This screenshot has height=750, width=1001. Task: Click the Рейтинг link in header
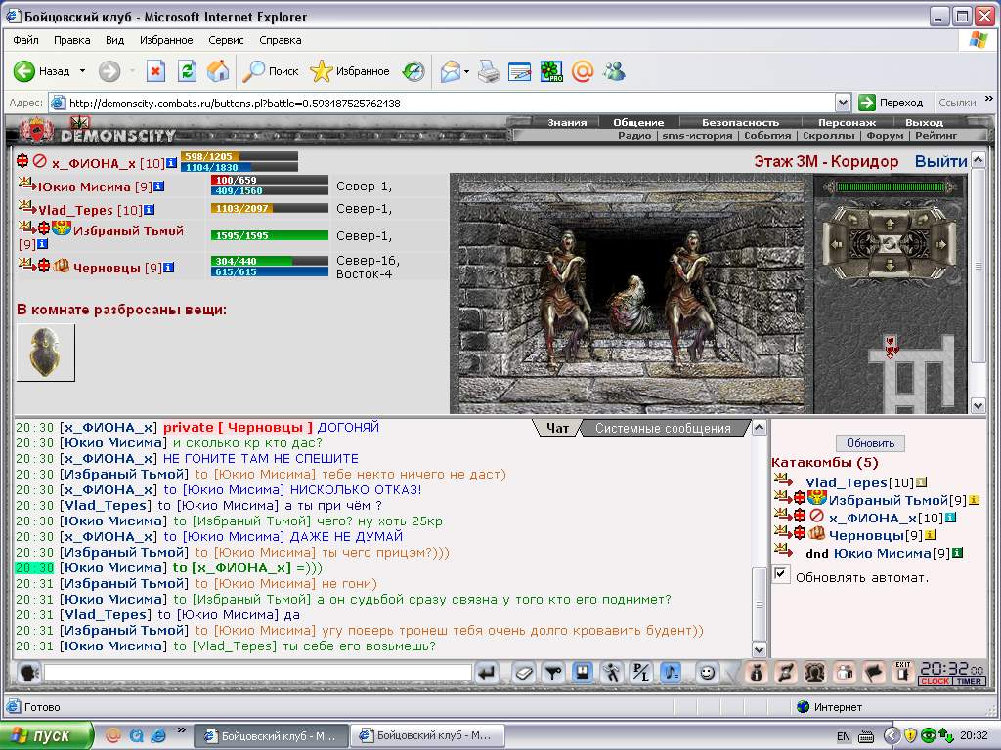(936, 135)
